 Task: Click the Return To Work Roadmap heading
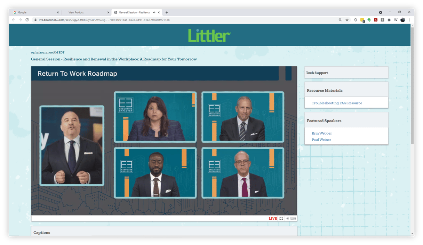coord(77,74)
